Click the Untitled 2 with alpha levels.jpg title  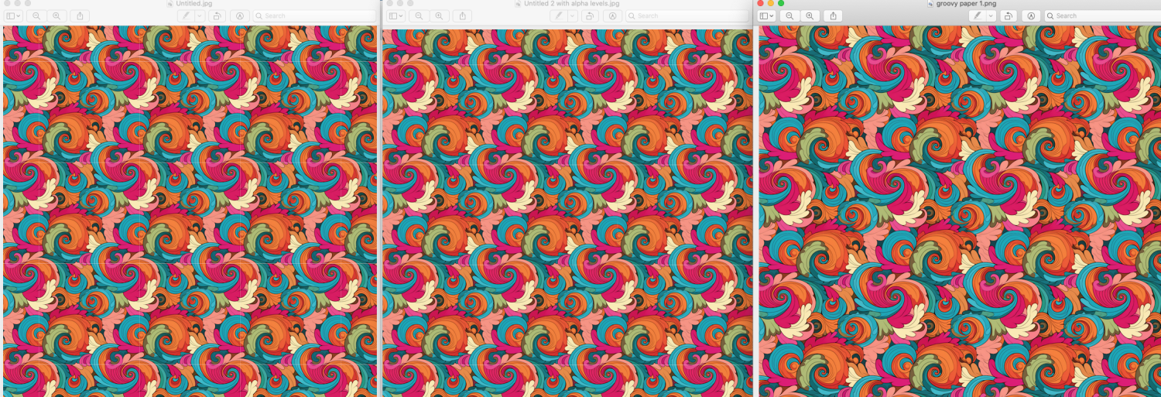[x=572, y=4]
